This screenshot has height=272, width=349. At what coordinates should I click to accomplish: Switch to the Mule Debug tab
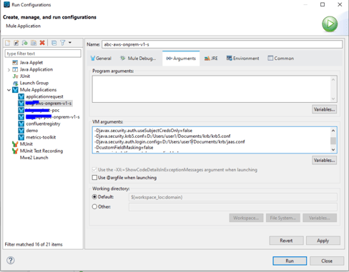pos(138,59)
